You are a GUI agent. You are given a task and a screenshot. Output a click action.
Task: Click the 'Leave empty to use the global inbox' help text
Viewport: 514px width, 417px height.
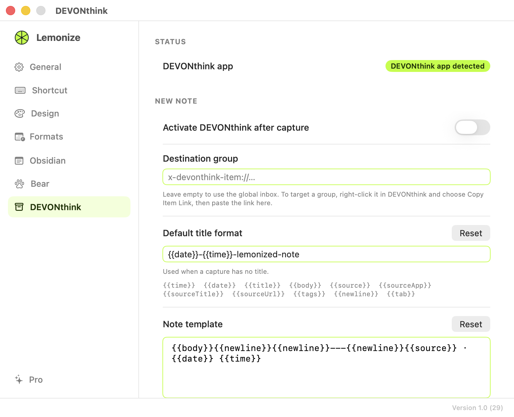click(323, 199)
